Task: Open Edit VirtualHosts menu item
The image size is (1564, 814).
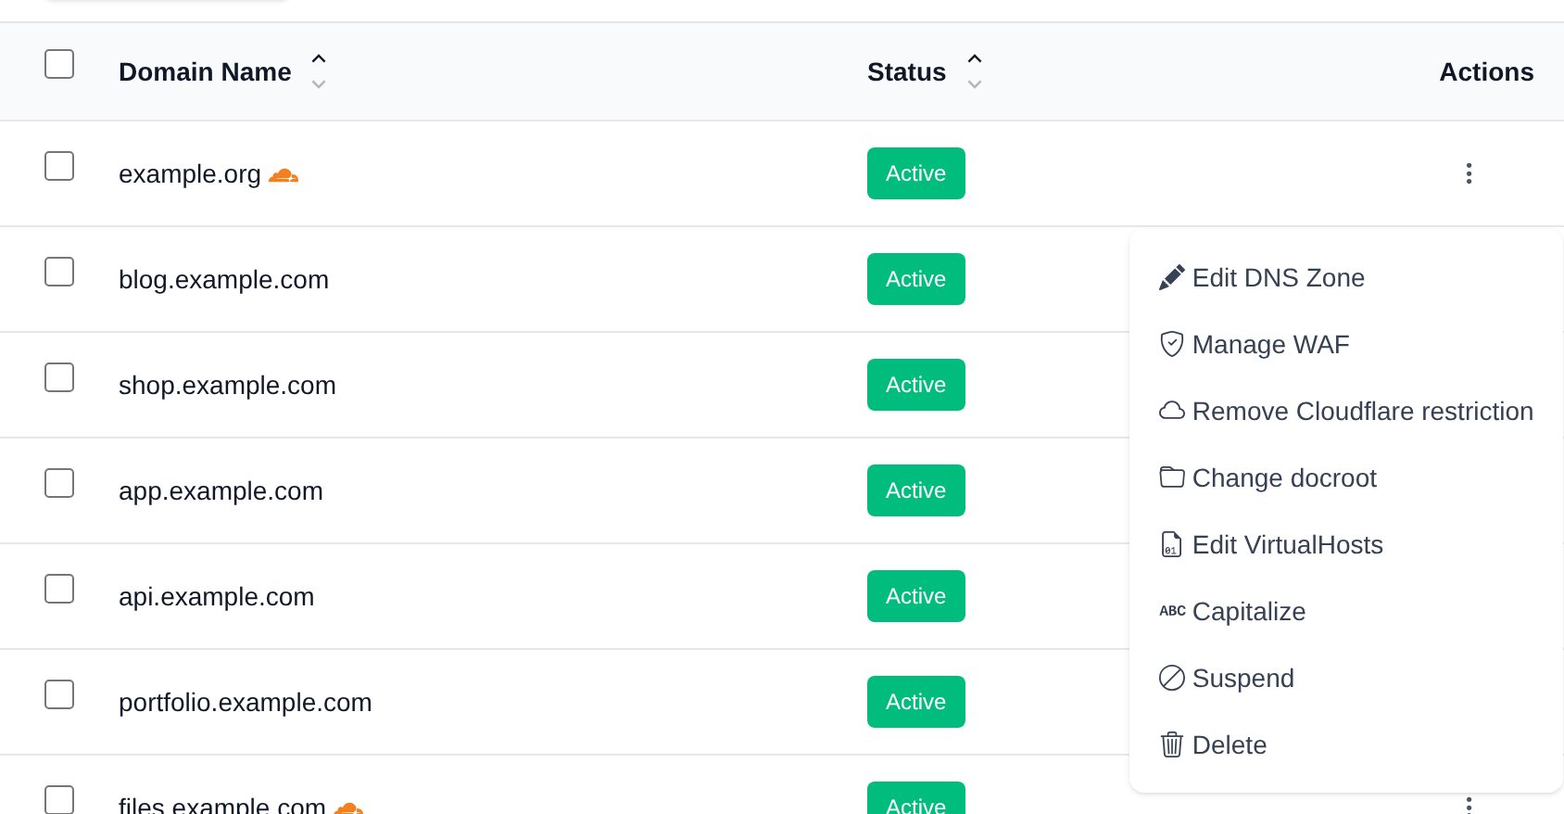Action: (1346, 544)
